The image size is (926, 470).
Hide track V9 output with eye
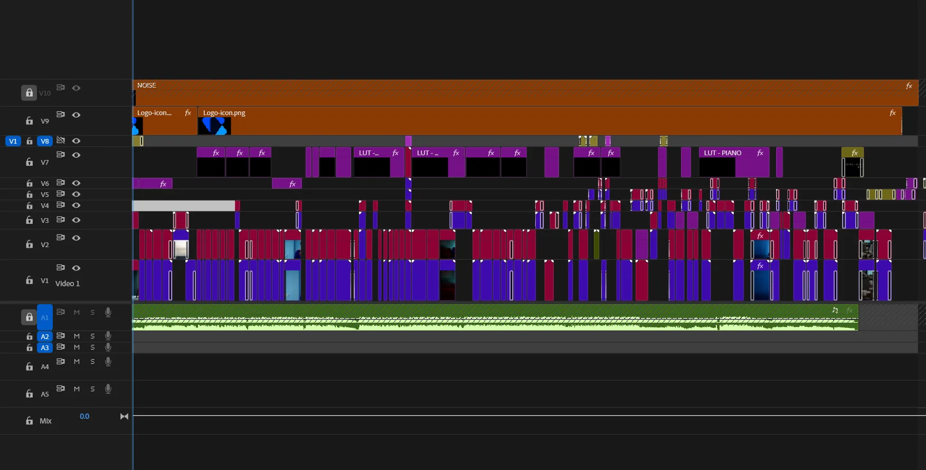tap(76, 115)
